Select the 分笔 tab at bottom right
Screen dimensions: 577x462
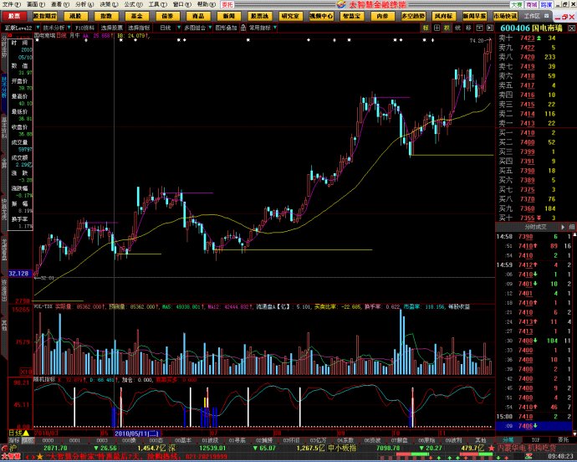(508, 440)
